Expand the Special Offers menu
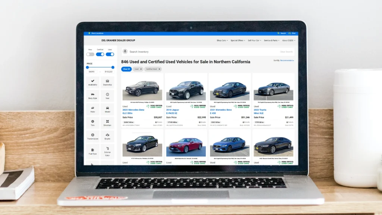The width and height of the screenshot is (382, 215). click(x=238, y=40)
